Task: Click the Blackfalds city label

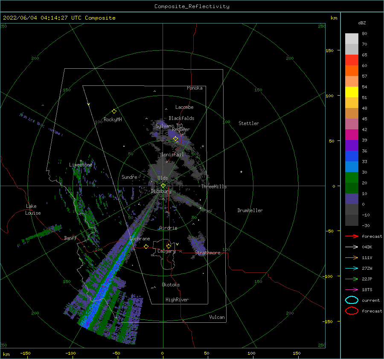Action: coord(181,118)
